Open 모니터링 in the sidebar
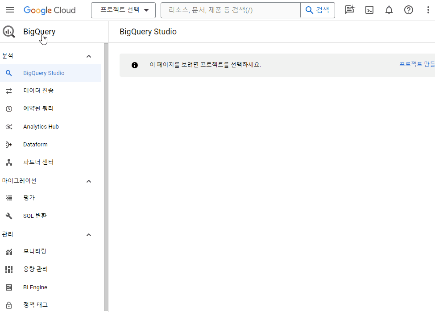435x312 pixels. pyautogui.click(x=50, y=251)
